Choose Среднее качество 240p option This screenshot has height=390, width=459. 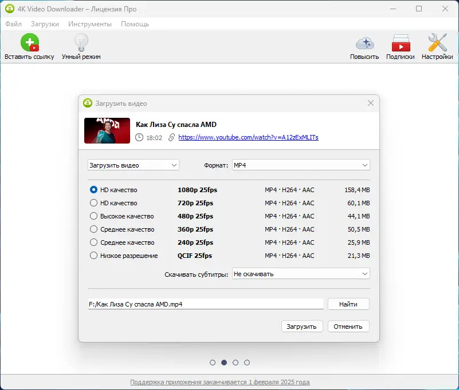click(93, 242)
